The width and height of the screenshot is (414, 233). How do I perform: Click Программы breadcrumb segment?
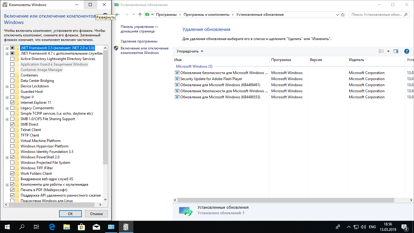[166, 15]
